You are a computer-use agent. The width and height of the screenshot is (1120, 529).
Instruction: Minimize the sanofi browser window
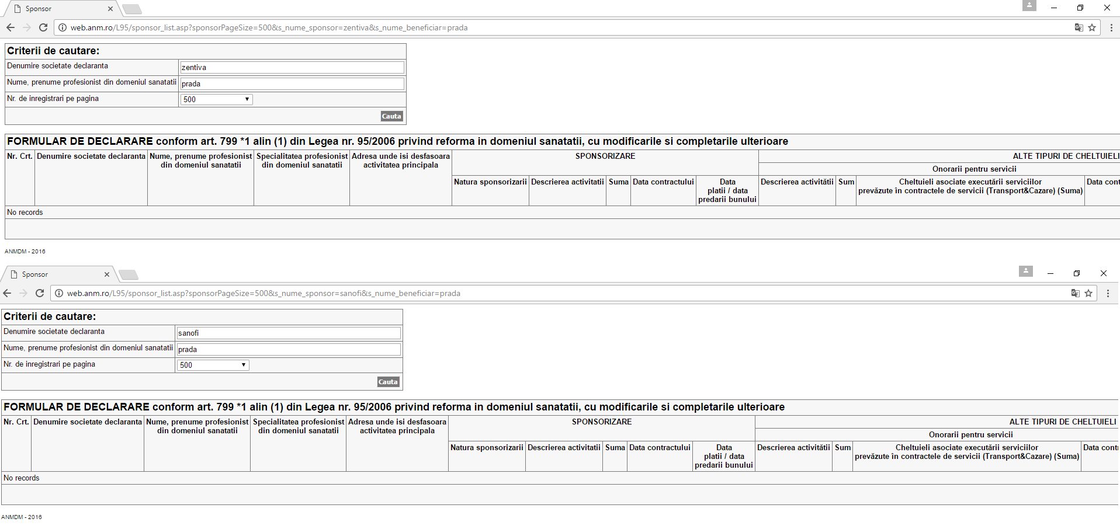pyautogui.click(x=1050, y=273)
